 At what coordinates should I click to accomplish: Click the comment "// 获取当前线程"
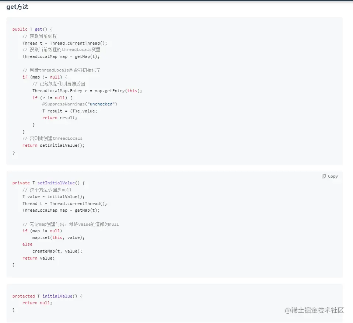[x=40, y=36]
